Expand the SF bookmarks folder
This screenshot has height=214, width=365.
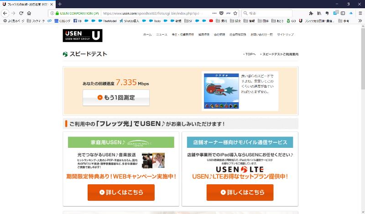click(188, 21)
